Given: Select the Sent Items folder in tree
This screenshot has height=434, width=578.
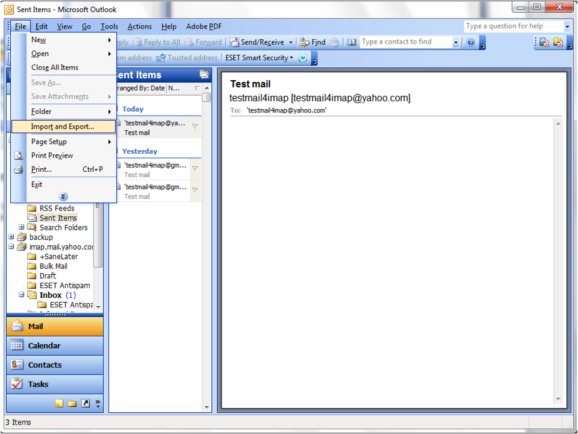Looking at the screenshot, I should 58,218.
